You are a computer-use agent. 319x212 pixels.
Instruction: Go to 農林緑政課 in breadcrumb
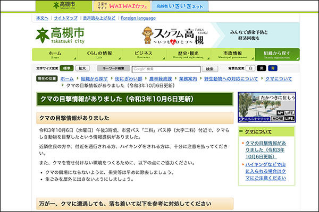tap(161, 79)
